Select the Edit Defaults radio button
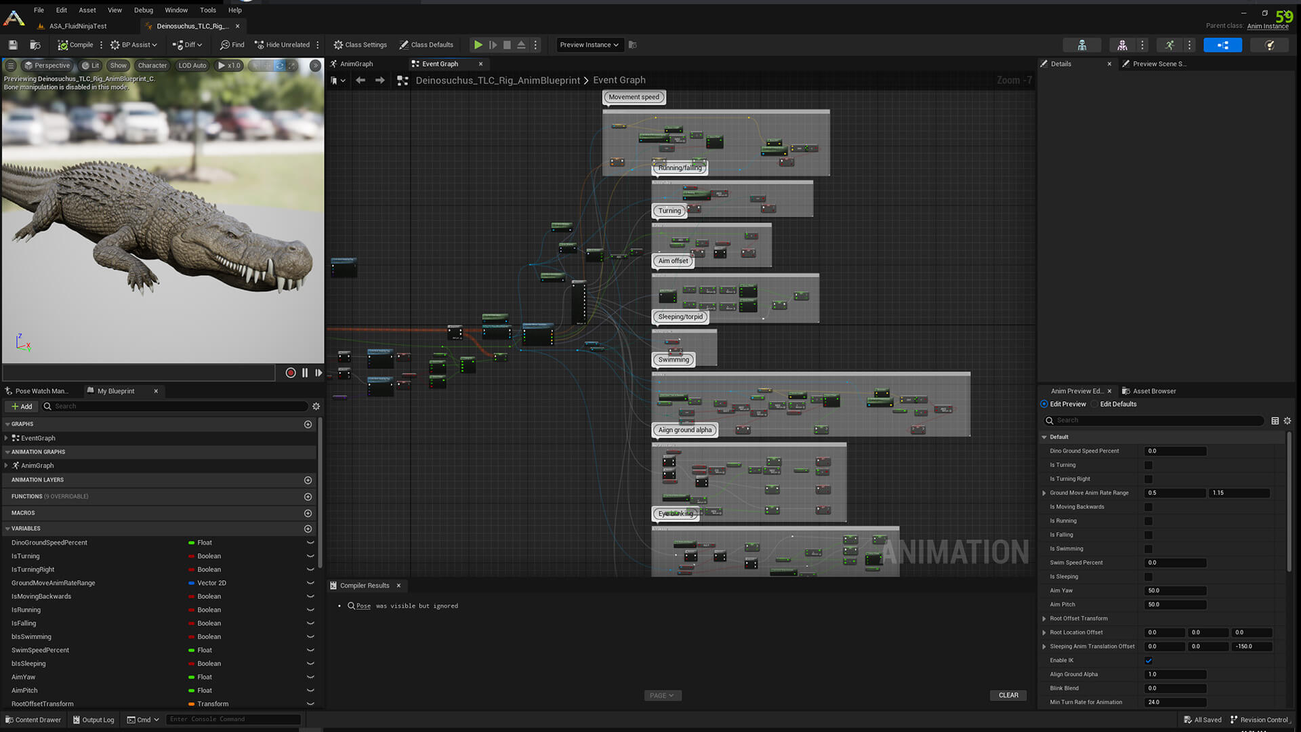Image resolution: width=1301 pixels, height=732 pixels. [1095, 404]
